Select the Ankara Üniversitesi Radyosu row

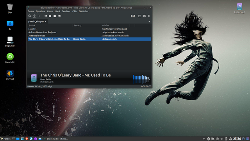tap(89, 32)
